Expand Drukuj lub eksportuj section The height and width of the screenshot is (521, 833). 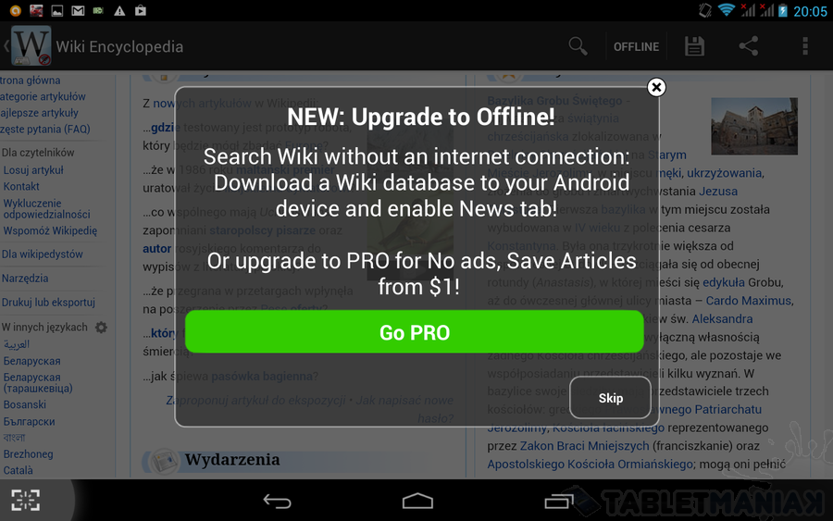[x=48, y=303]
